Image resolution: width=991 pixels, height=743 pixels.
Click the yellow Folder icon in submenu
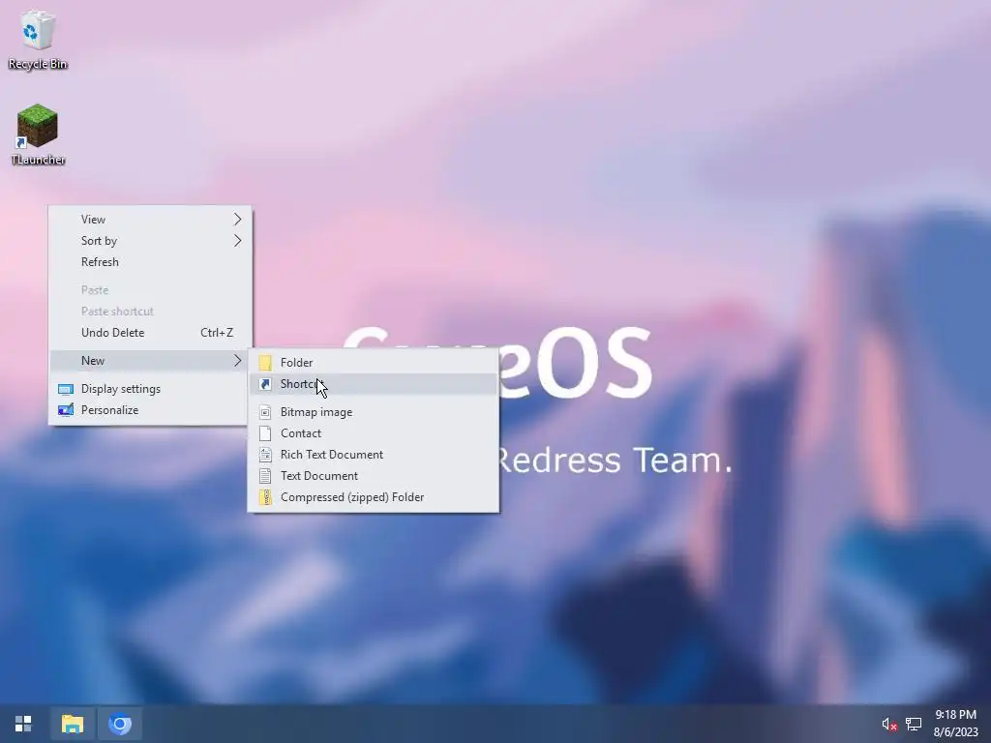[265, 363]
